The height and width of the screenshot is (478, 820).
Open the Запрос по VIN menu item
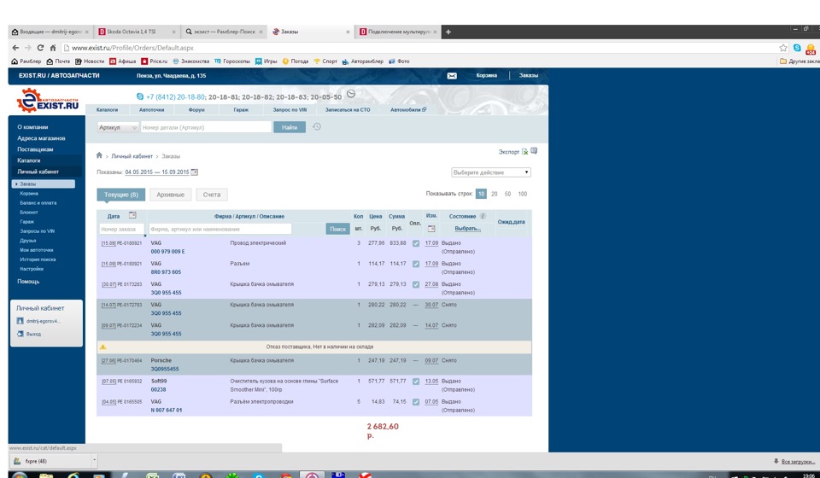(290, 110)
